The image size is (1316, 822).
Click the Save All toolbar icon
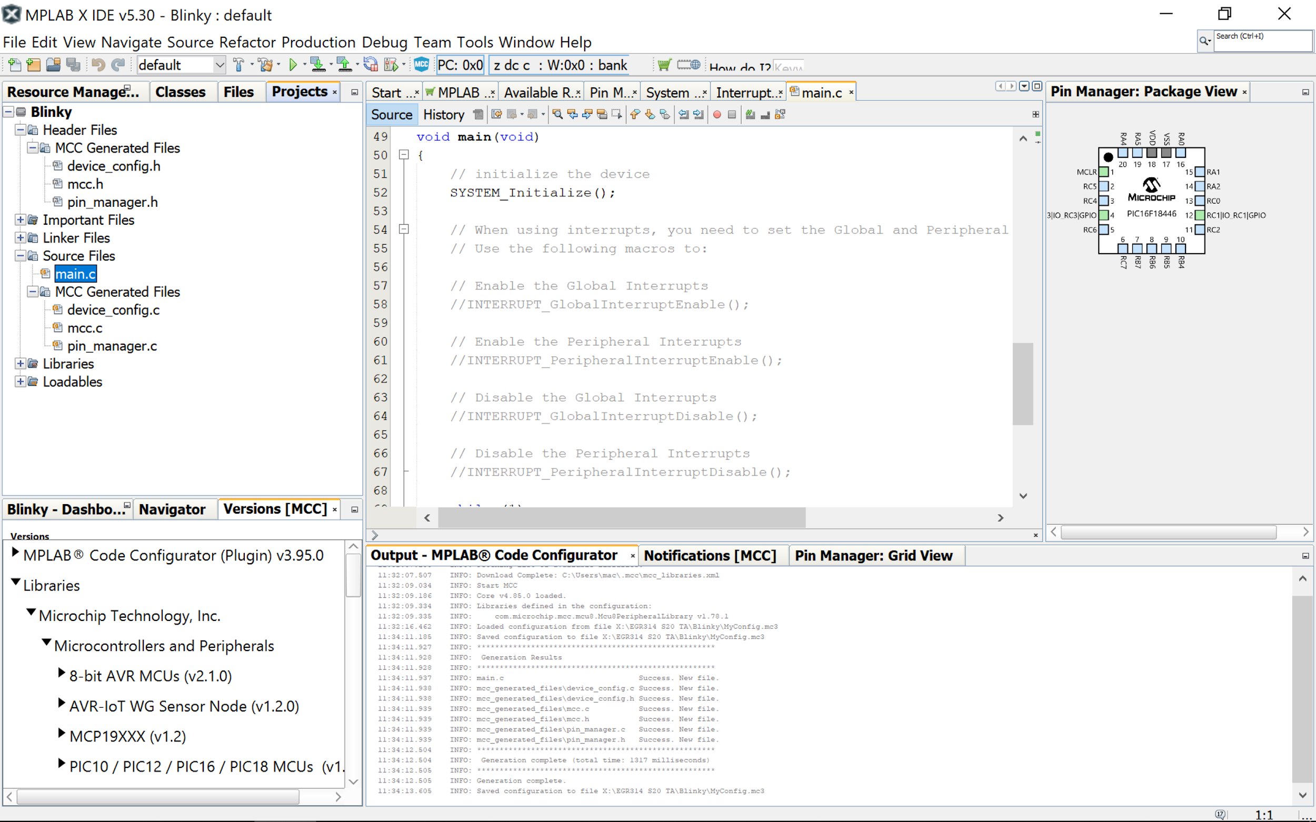(73, 65)
